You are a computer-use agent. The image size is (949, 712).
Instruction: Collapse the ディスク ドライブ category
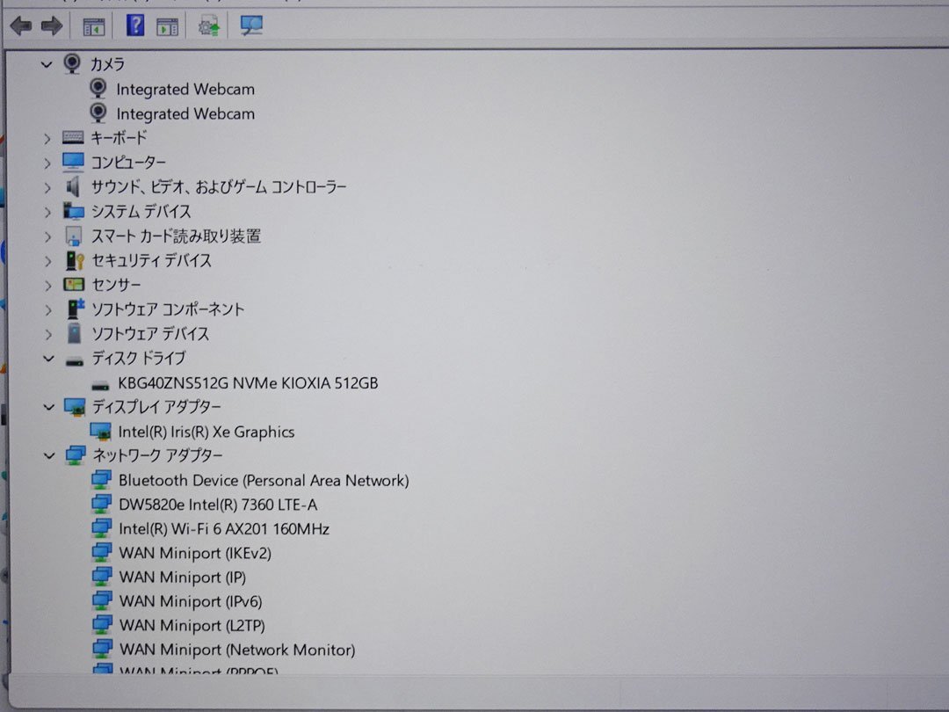[x=48, y=359]
